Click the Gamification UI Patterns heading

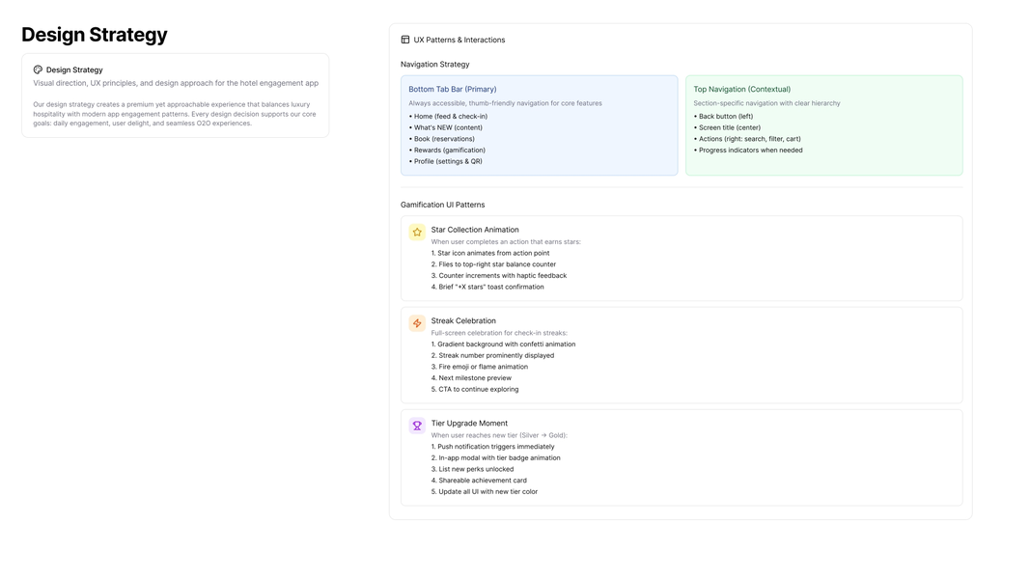442,205
